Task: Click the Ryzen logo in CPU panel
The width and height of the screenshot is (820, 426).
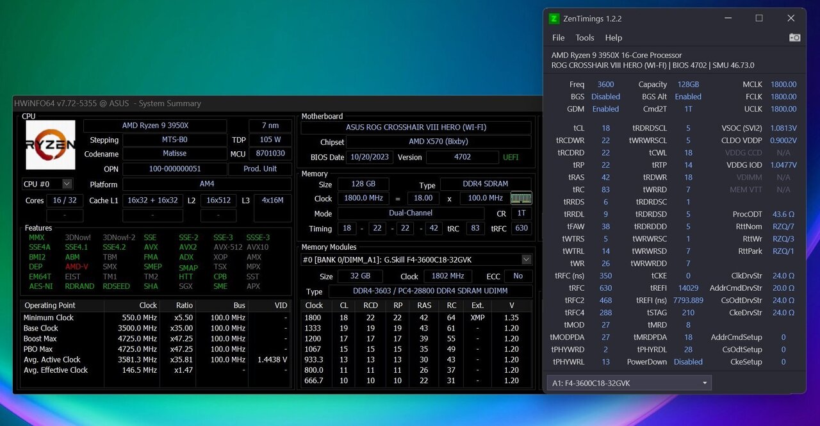Action: 51,145
